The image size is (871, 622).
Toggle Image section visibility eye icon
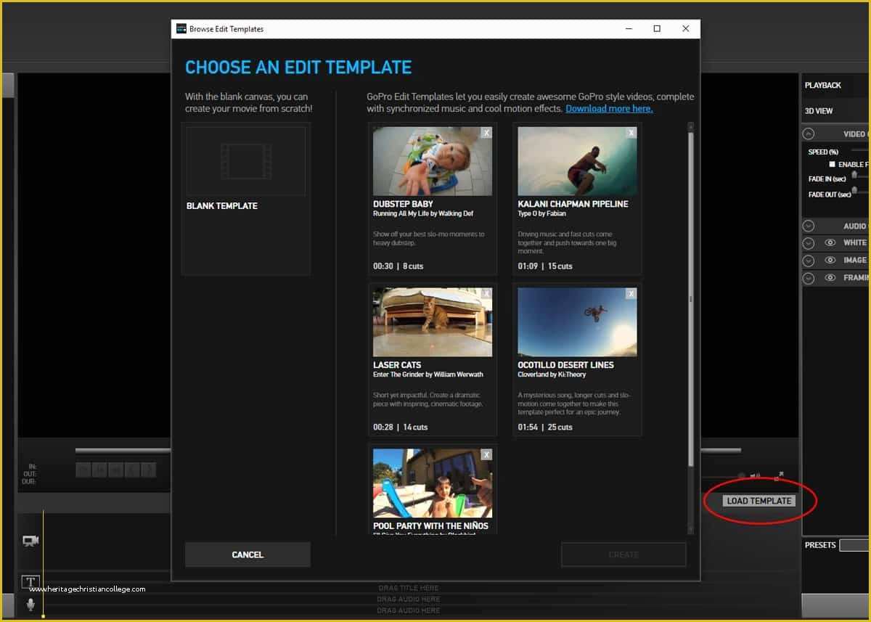[830, 260]
